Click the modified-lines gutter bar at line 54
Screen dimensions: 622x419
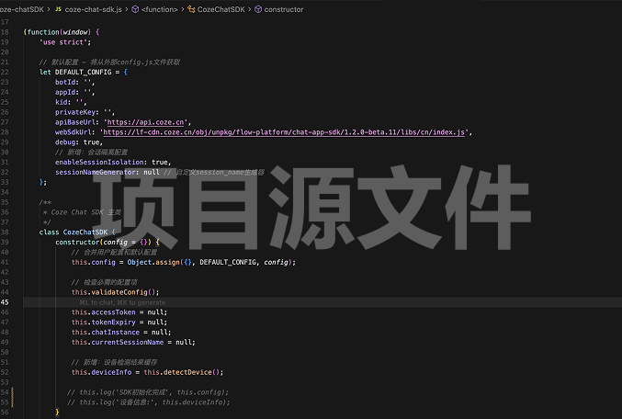click(13, 392)
